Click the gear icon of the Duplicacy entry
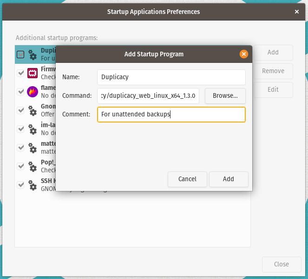 click(x=33, y=54)
